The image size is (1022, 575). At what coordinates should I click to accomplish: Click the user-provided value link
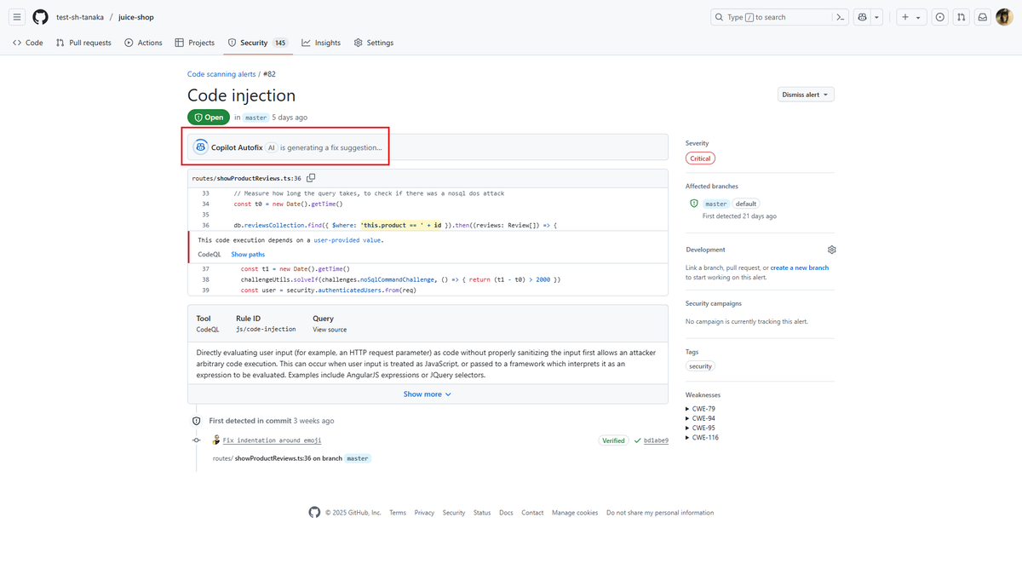pyautogui.click(x=347, y=240)
